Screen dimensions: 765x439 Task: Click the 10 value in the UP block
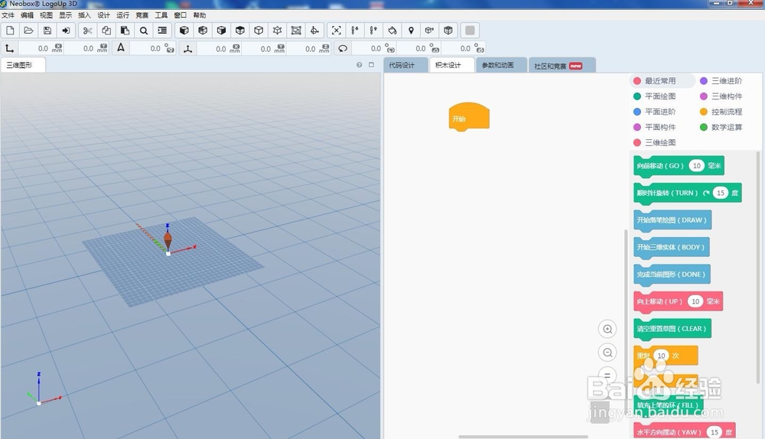695,301
